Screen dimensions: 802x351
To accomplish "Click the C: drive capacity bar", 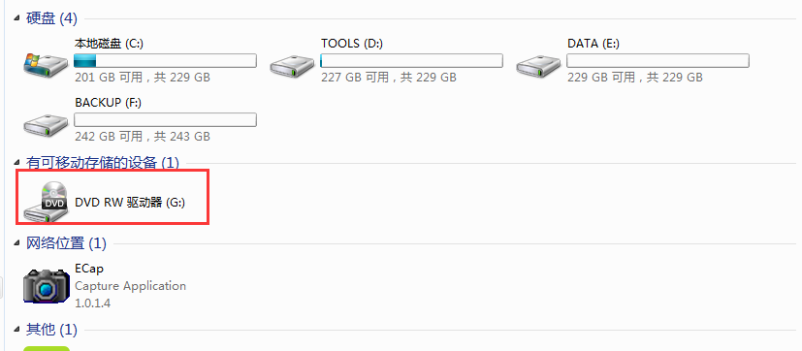I will [x=165, y=61].
